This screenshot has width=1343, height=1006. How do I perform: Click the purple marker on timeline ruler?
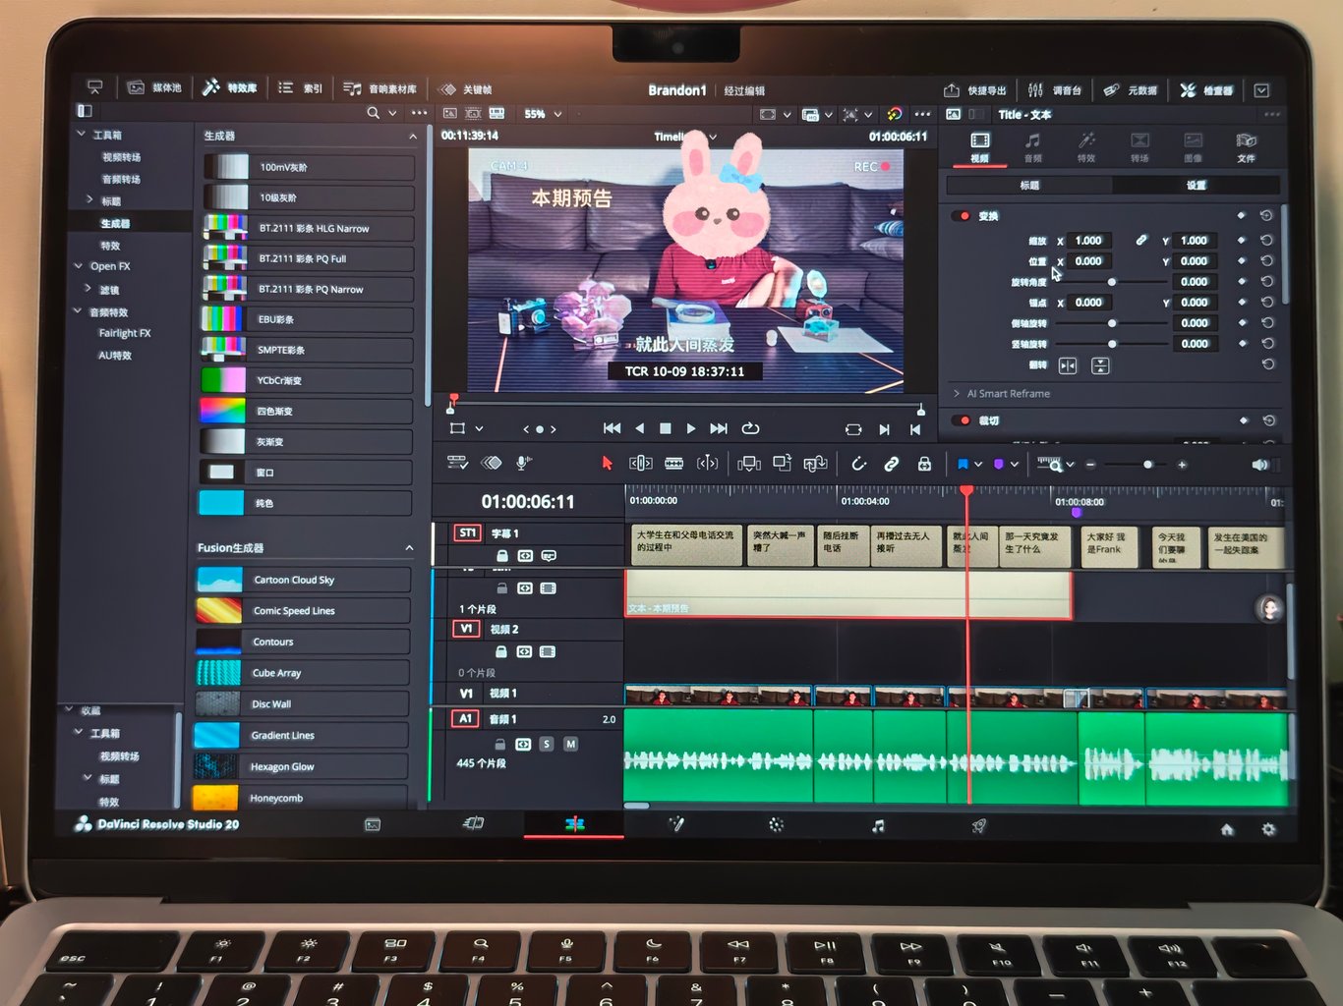click(x=1076, y=512)
